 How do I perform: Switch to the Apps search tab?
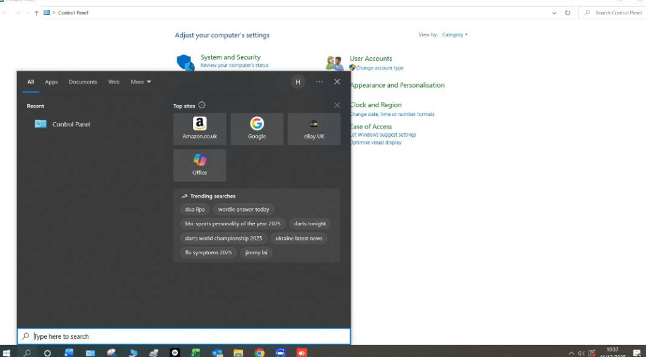[51, 82]
